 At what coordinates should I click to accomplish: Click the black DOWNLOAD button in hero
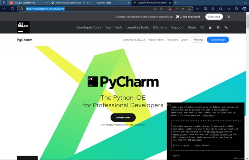123,118
